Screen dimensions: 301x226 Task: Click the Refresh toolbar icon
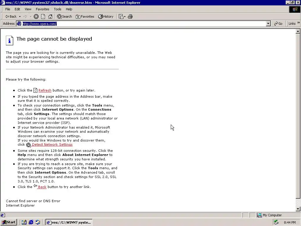pyautogui.click(x=43, y=16)
